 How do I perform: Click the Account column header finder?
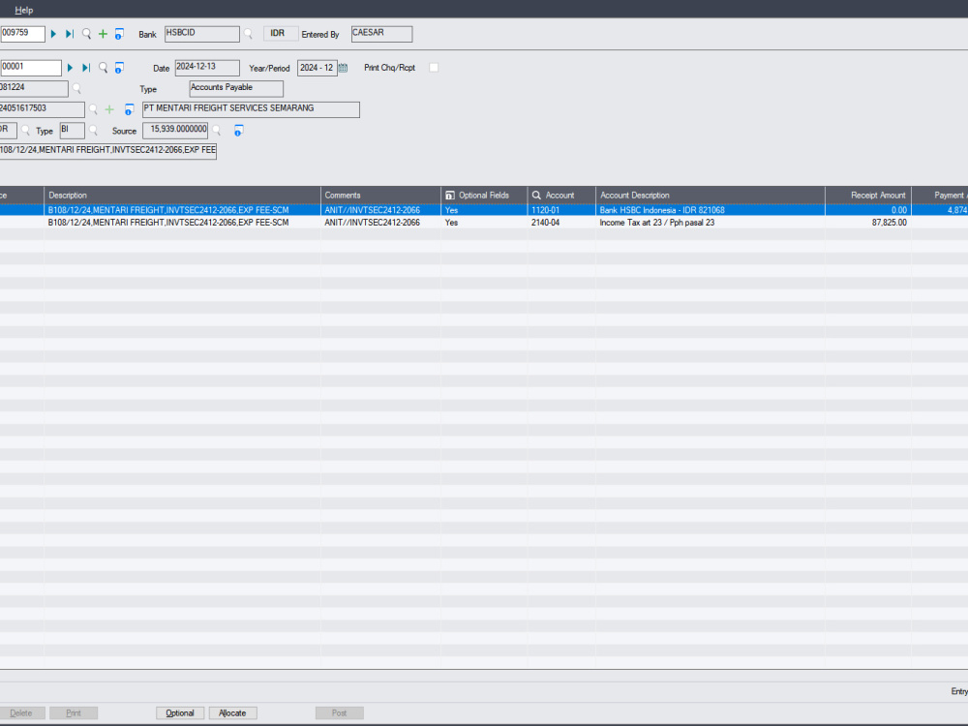[x=536, y=196]
